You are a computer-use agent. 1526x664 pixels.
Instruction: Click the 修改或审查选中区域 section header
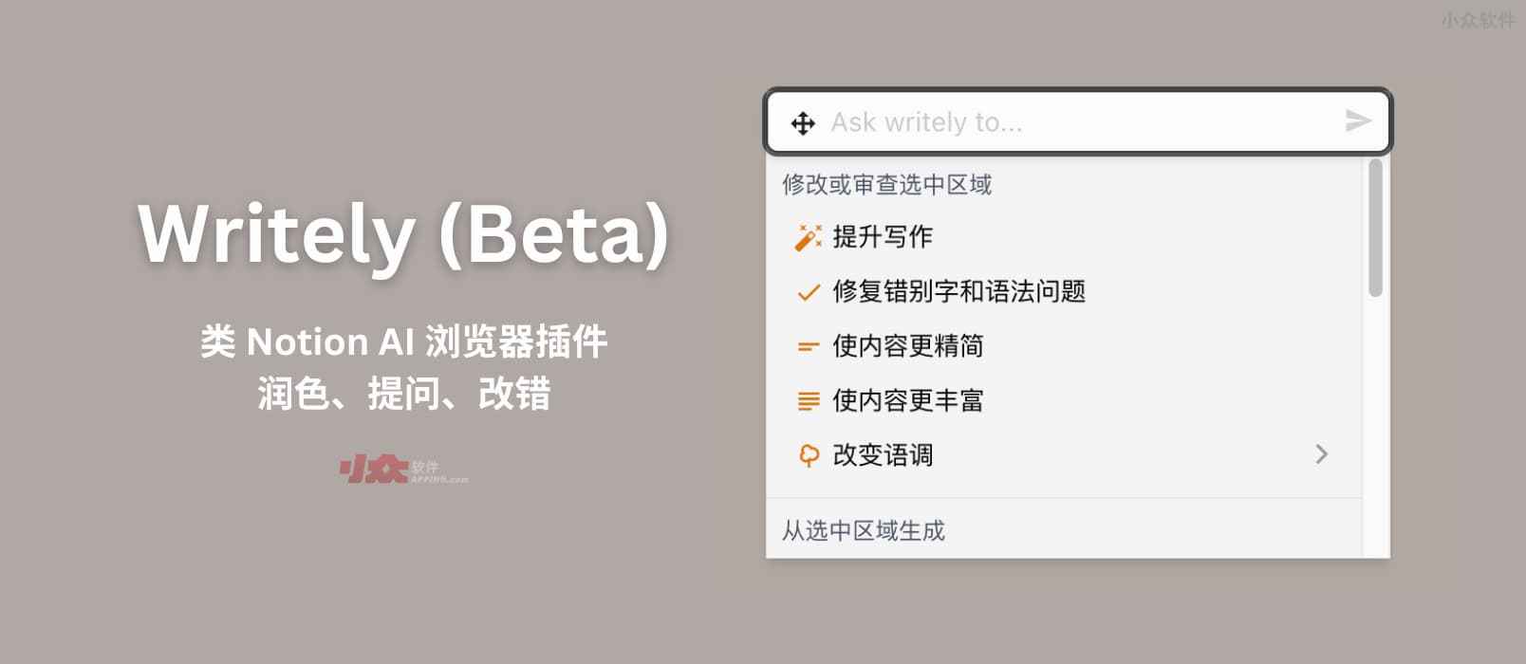pos(885,184)
